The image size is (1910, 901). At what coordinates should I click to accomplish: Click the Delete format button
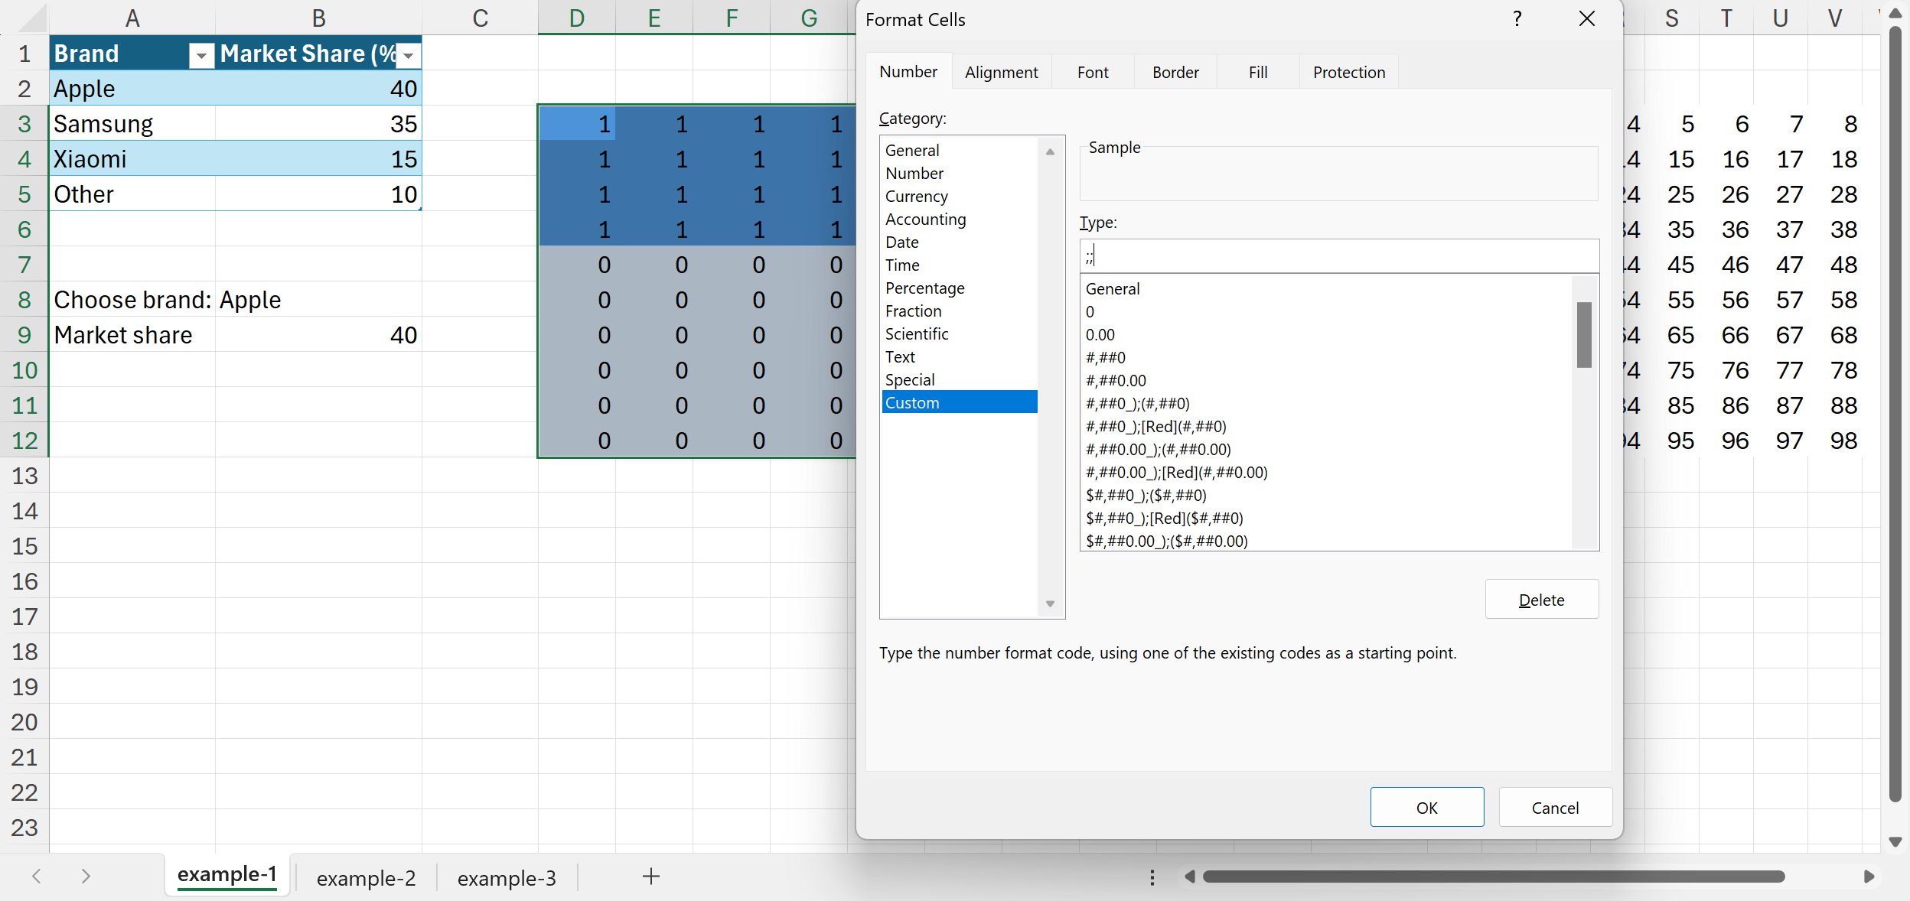point(1541,600)
